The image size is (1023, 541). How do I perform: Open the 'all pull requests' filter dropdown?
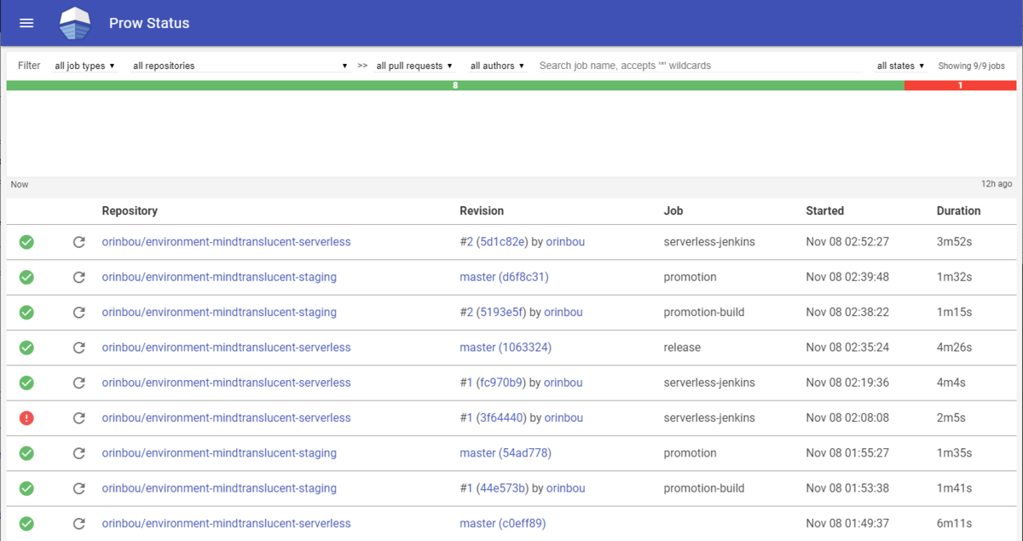[414, 66]
